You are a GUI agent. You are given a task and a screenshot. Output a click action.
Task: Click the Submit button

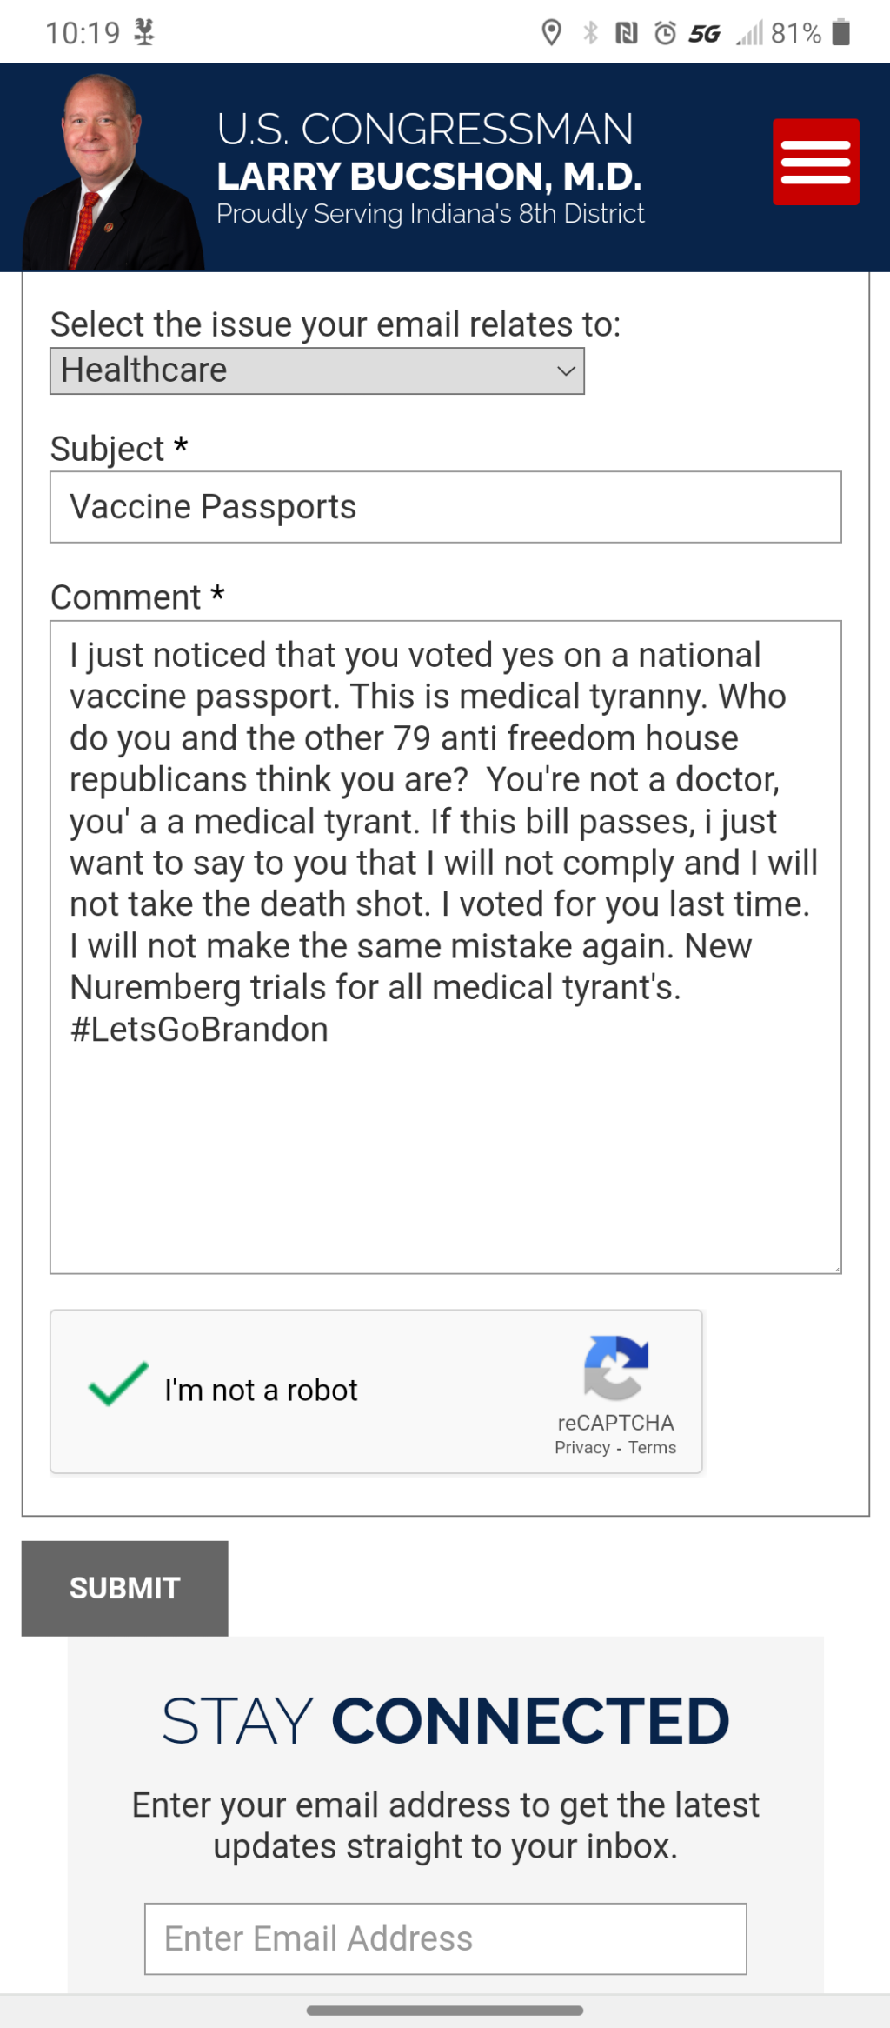point(124,1588)
